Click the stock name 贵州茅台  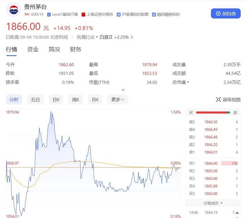35,7
